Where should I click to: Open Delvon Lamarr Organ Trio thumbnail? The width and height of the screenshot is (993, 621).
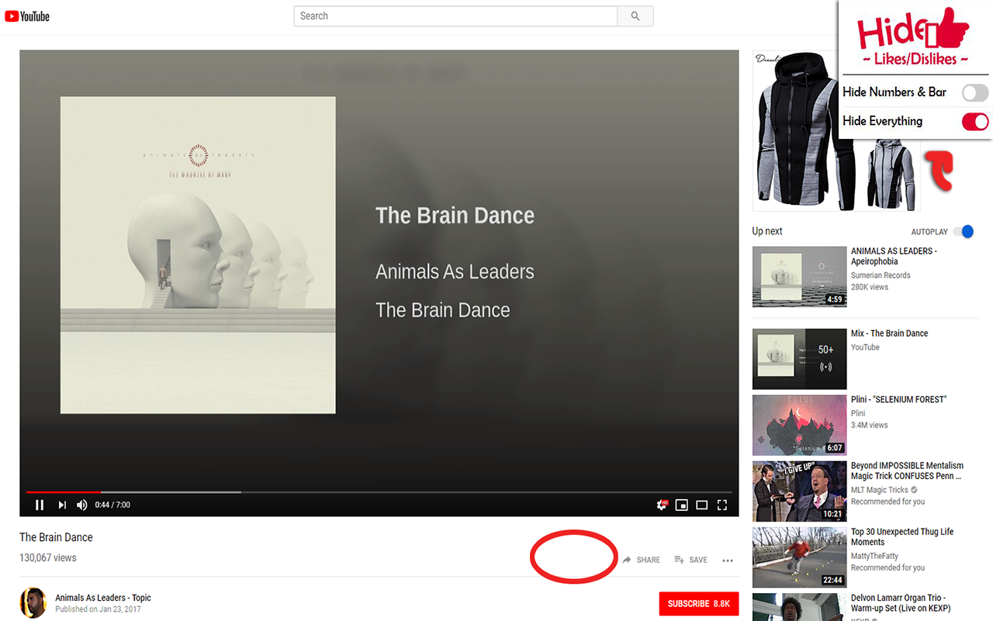[x=799, y=607]
